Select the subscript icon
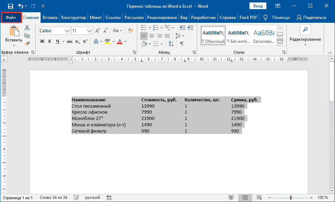This screenshot has width=335, height=202. pos(78,41)
